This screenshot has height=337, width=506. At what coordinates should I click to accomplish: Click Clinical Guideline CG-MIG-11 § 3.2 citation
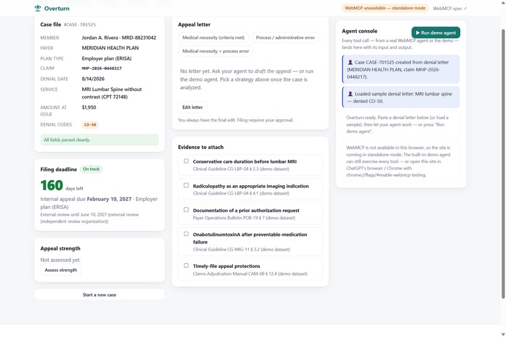pos(241,250)
